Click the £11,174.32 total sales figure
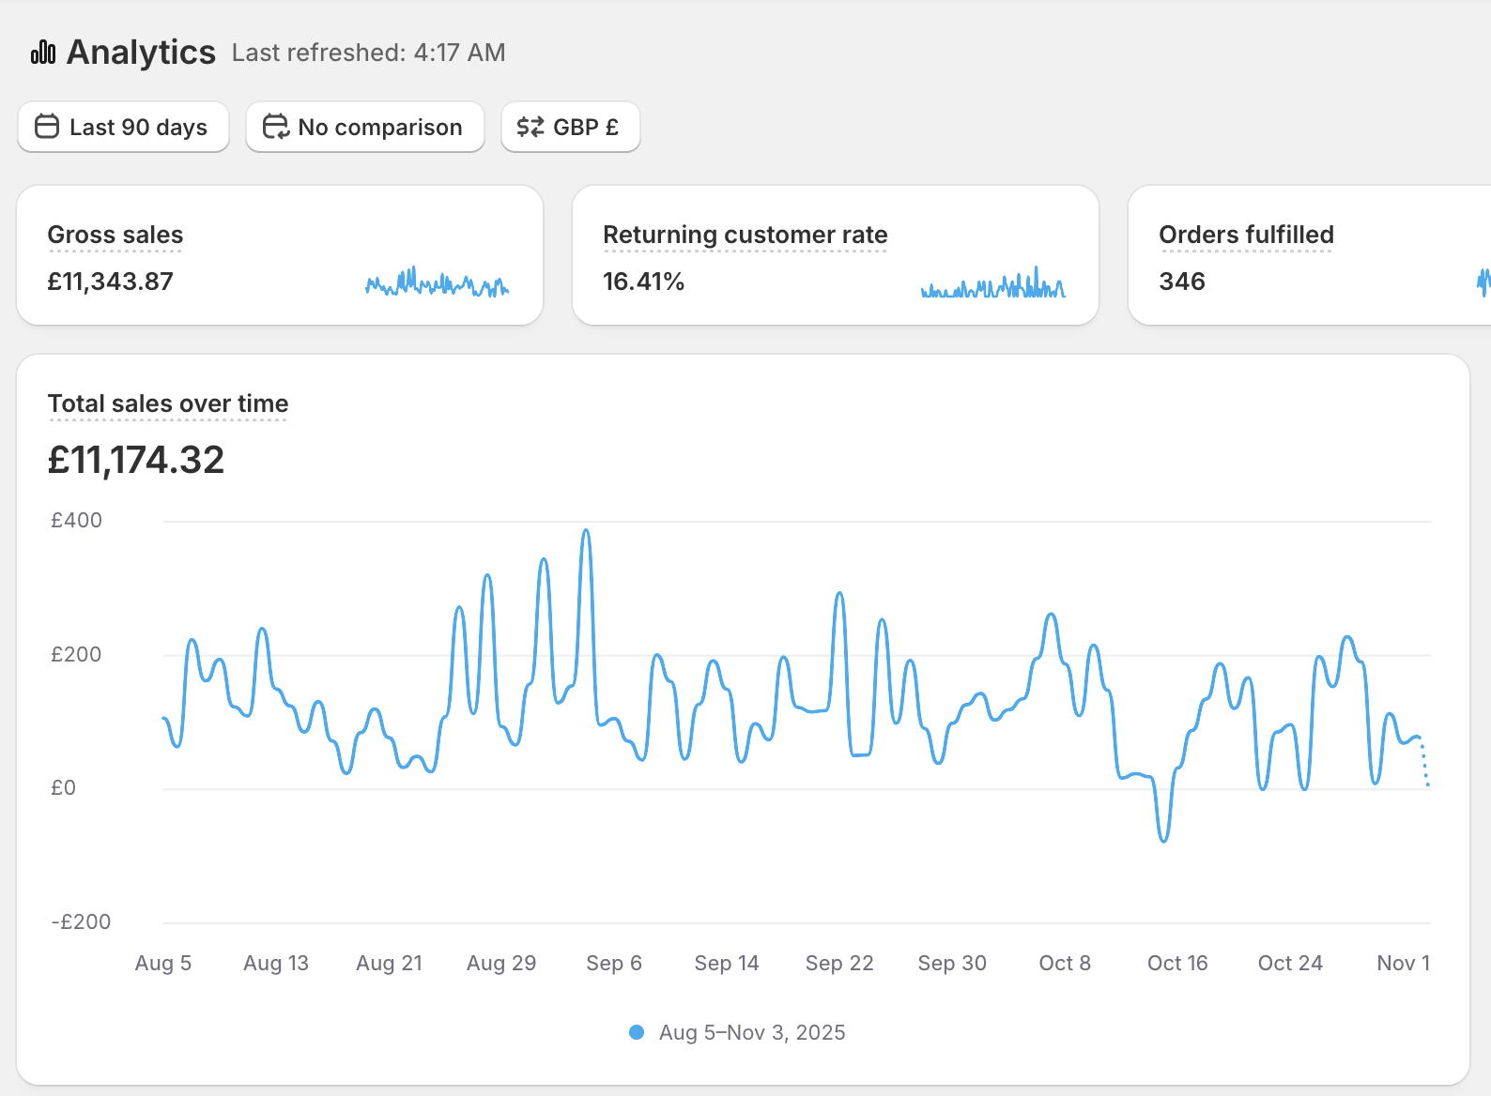Image resolution: width=1491 pixels, height=1096 pixels. pos(136,460)
